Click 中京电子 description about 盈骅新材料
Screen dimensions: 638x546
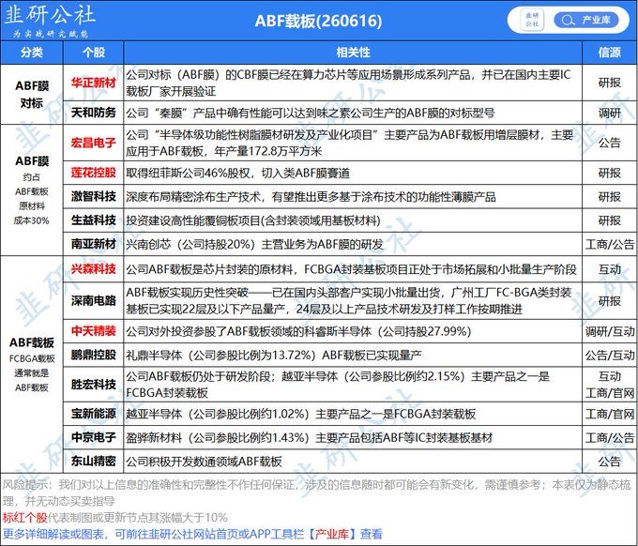310,437
